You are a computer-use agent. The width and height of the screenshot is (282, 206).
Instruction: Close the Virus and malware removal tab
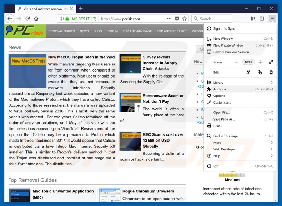point(72,9)
